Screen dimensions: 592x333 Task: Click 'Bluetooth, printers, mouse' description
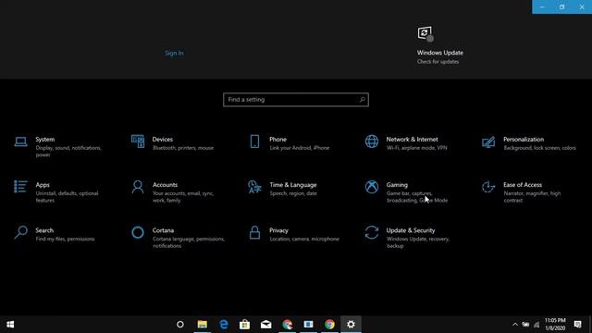[183, 148]
